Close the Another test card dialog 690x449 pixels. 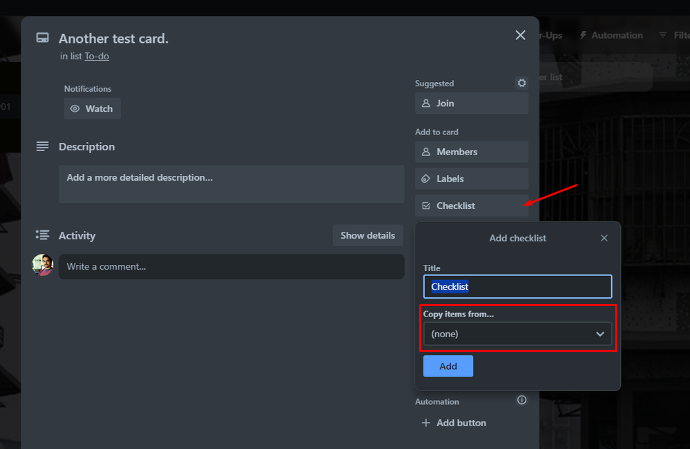[520, 35]
